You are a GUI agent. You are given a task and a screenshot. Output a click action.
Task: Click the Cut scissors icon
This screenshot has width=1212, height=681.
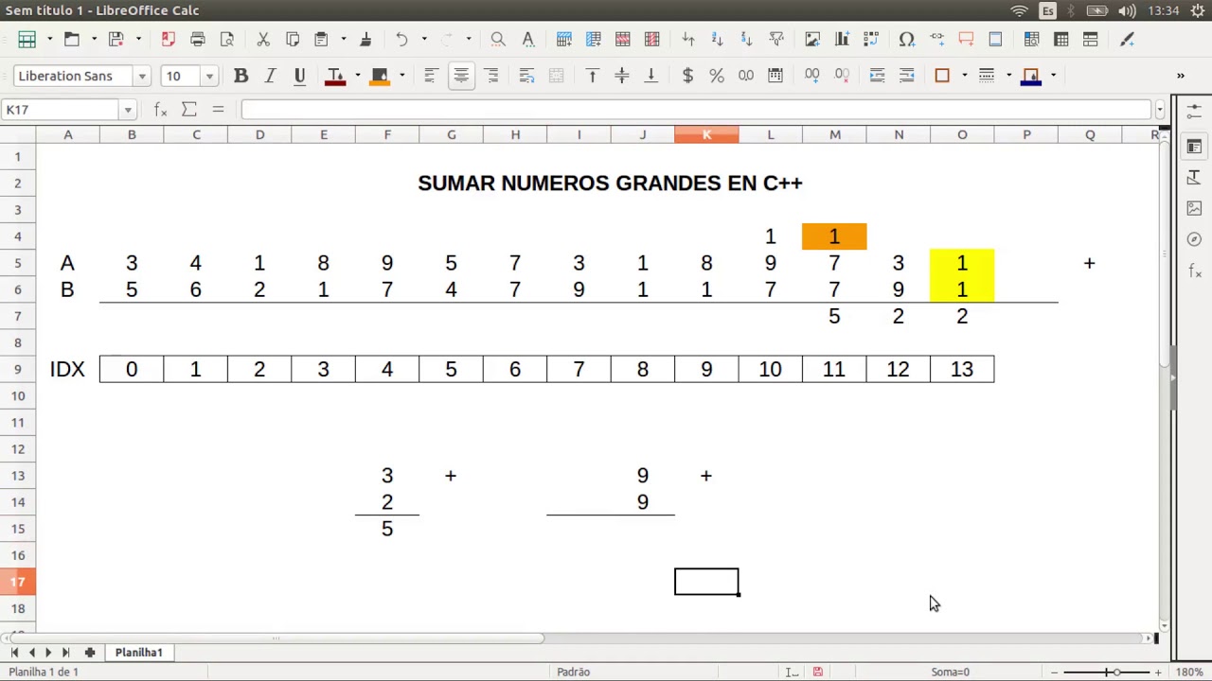[x=263, y=40]
